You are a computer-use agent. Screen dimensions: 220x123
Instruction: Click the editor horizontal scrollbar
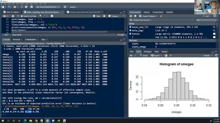tap(59, 32)
